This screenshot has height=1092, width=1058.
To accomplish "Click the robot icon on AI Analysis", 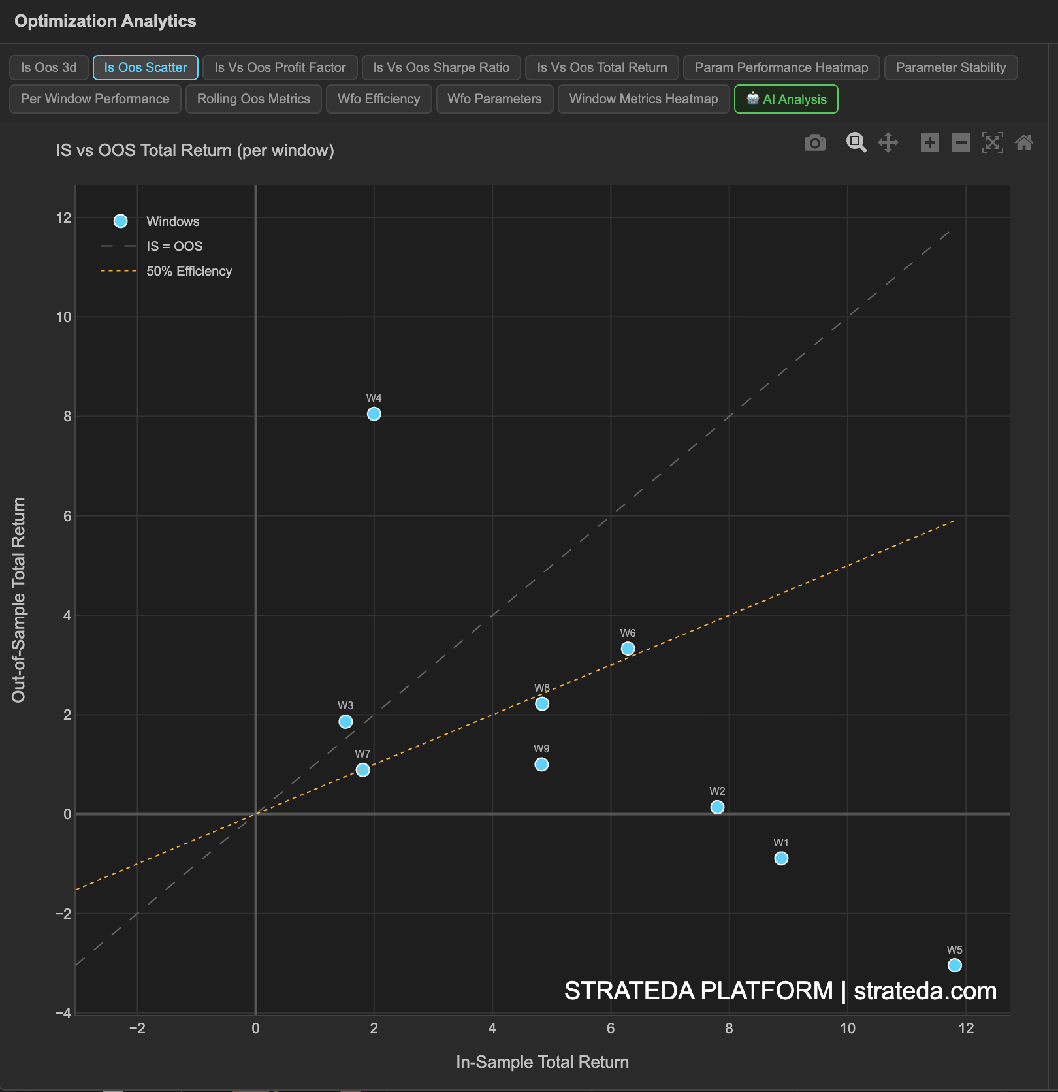I will pos(752,99).
